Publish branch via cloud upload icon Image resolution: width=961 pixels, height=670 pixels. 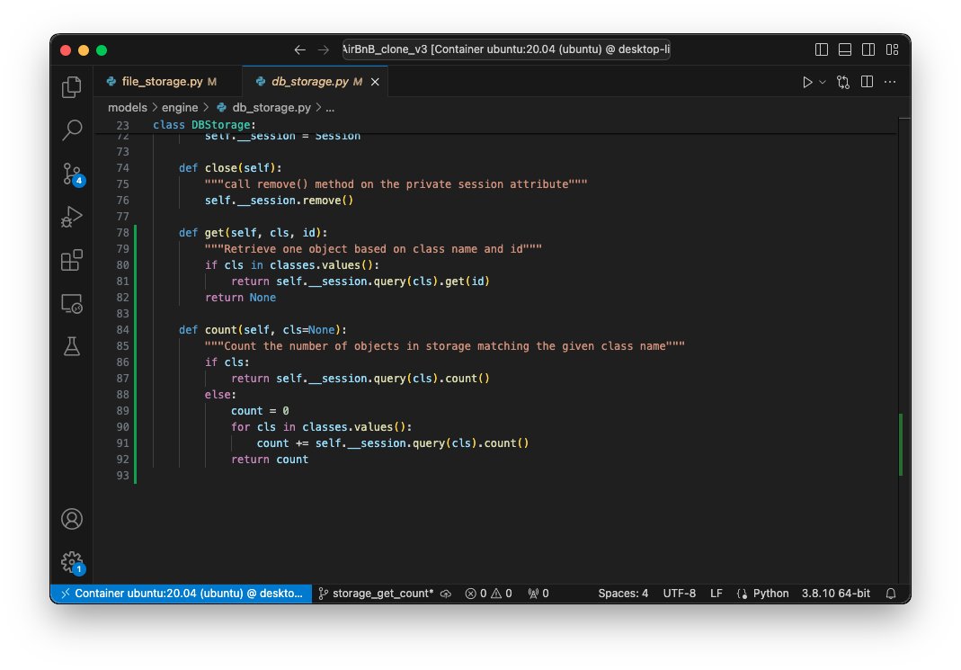point(446,594)
